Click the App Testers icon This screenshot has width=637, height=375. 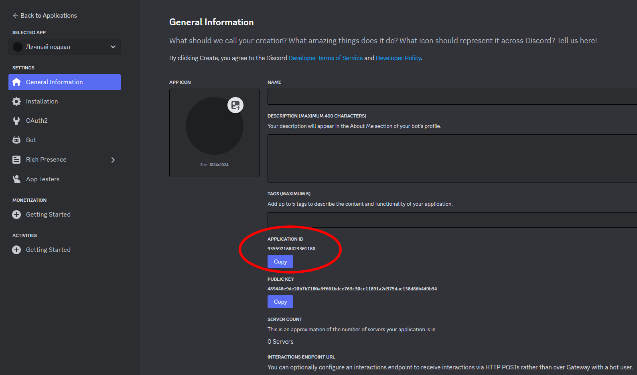(x=16, y=179)
